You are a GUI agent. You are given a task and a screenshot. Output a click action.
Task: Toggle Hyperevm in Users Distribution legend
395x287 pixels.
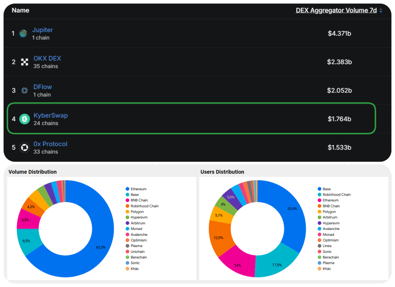point(328,223)
